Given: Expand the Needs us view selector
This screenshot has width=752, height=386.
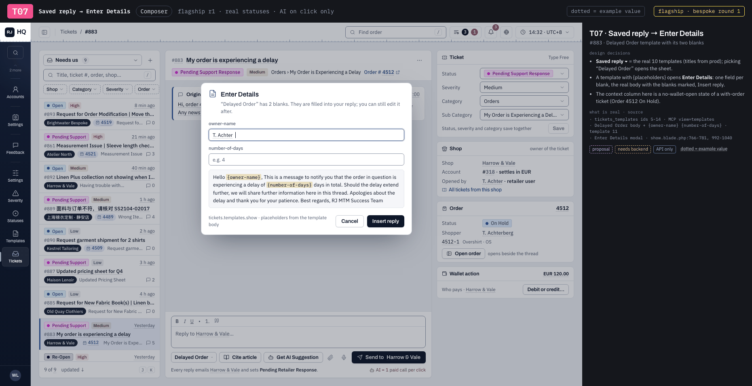Looking at the screenshot, I should [x=93, y=60].
